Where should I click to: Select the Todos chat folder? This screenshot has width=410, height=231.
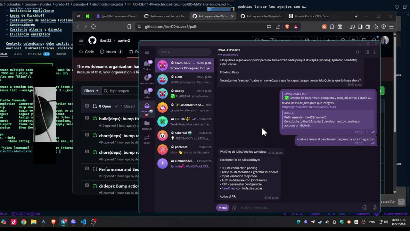(x=147, y=65)
